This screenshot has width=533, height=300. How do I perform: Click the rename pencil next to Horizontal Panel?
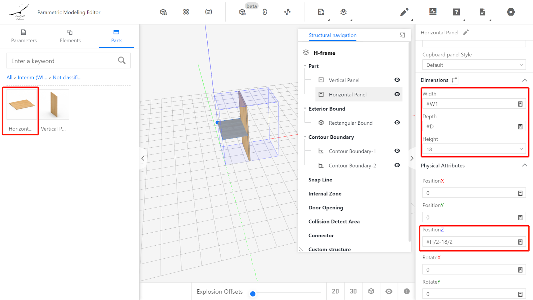466,32
